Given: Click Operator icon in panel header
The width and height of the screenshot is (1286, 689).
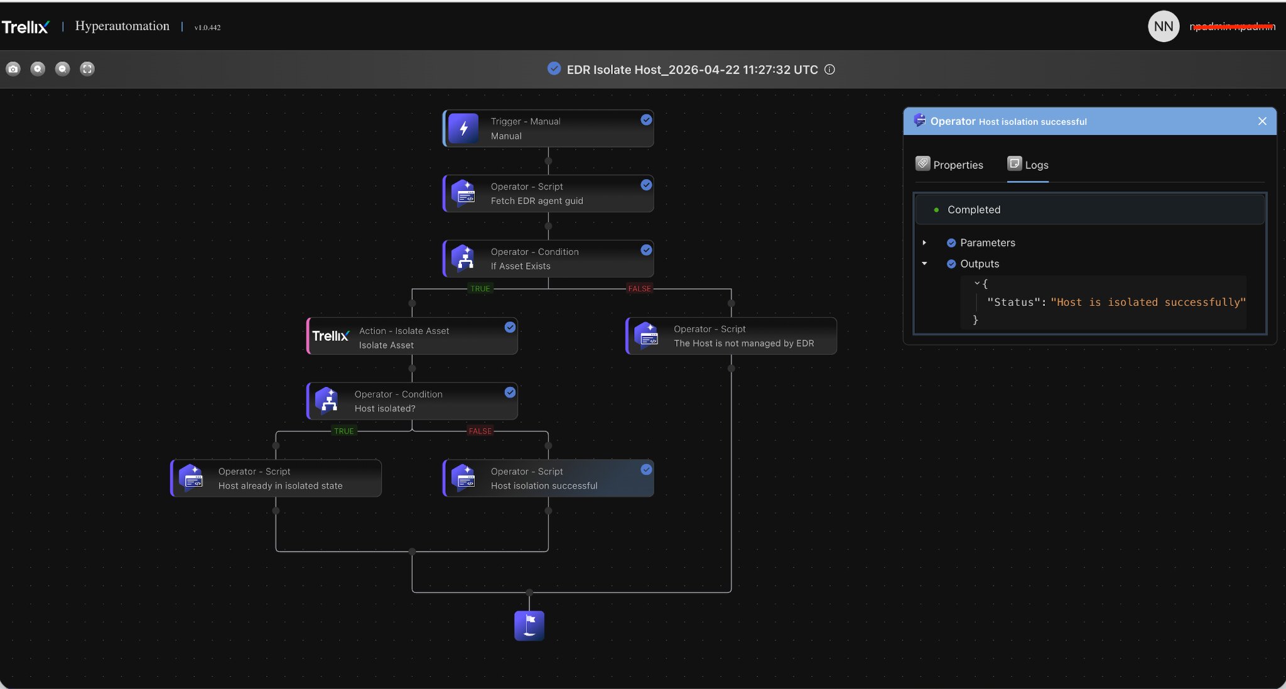Looking at the screenshot, I should point(919,121).
